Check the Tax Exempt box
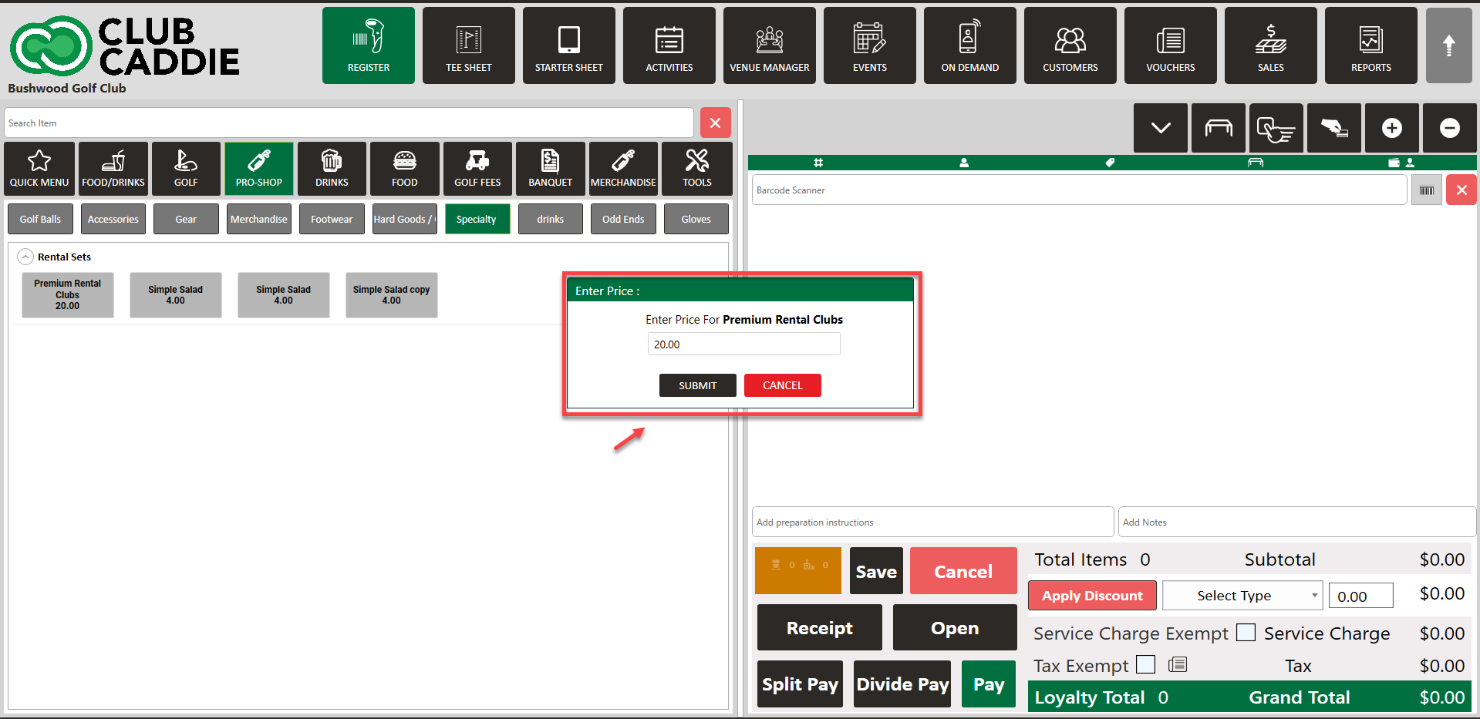Screen dimensions: 1480x719 tap(1146, 664)
